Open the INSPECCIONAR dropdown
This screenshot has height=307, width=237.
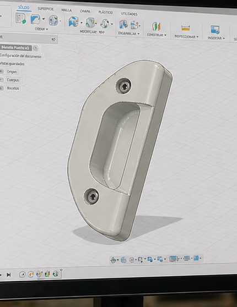coord(186,36)
